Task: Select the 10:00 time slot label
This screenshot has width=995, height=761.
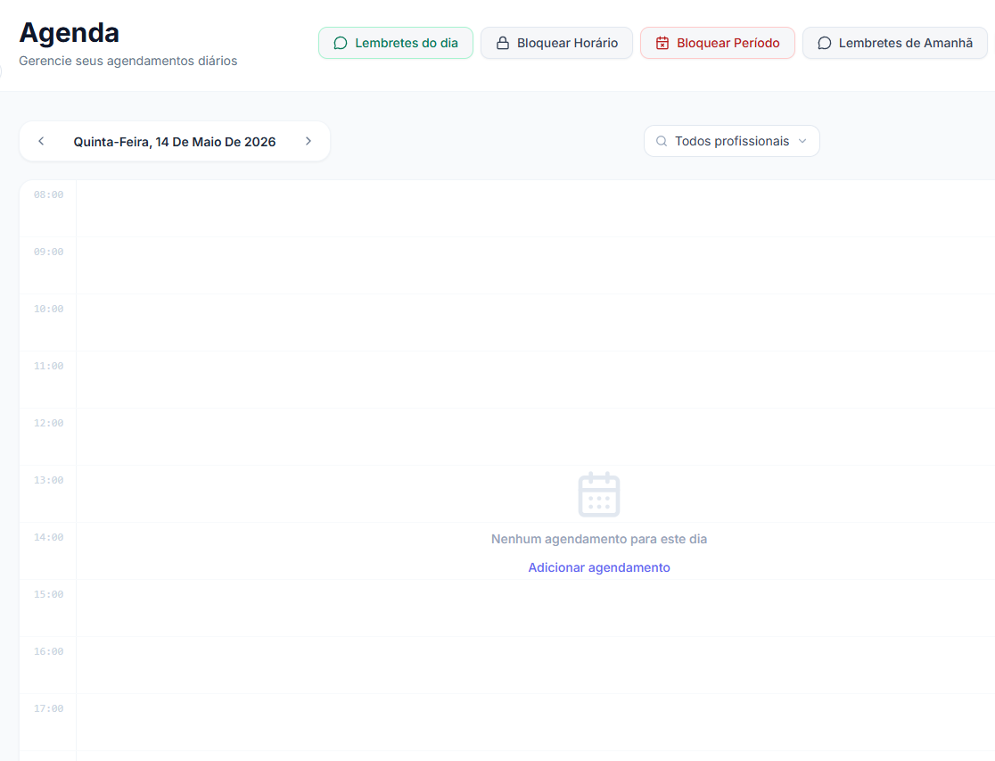Action: 49,310
